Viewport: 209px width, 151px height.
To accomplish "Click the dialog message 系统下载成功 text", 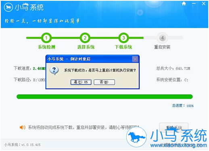I will click(x=100, y=70).
